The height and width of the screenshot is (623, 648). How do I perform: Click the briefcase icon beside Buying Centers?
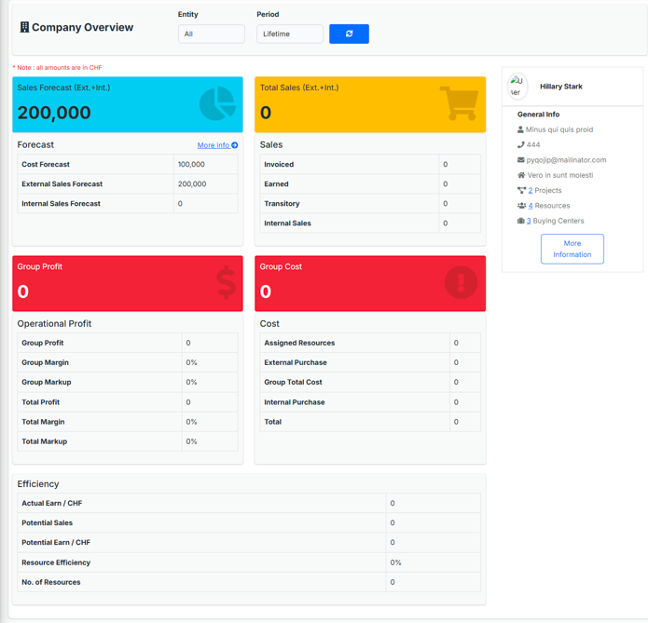click(520, 221)
